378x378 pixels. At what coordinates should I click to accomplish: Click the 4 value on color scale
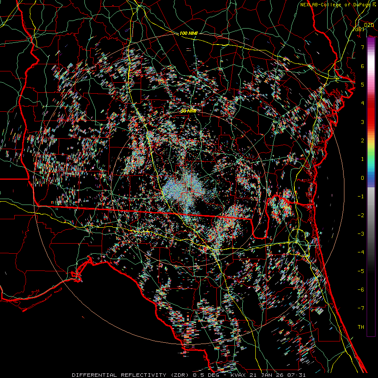click(x=362, y=103)
